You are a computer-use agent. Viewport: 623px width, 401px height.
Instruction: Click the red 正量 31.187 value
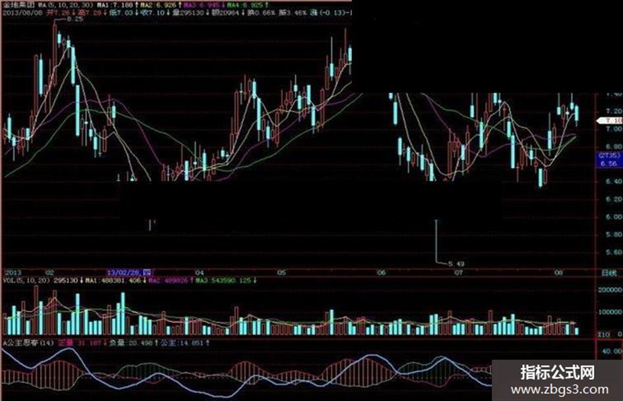tap(80, 342)
